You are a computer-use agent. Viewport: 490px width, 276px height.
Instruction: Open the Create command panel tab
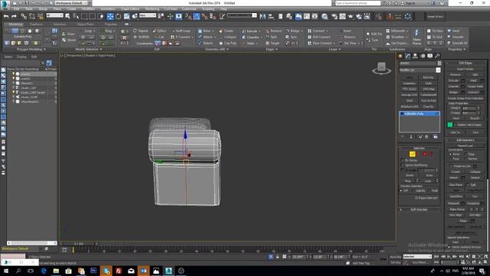click(x=400, y=56)
